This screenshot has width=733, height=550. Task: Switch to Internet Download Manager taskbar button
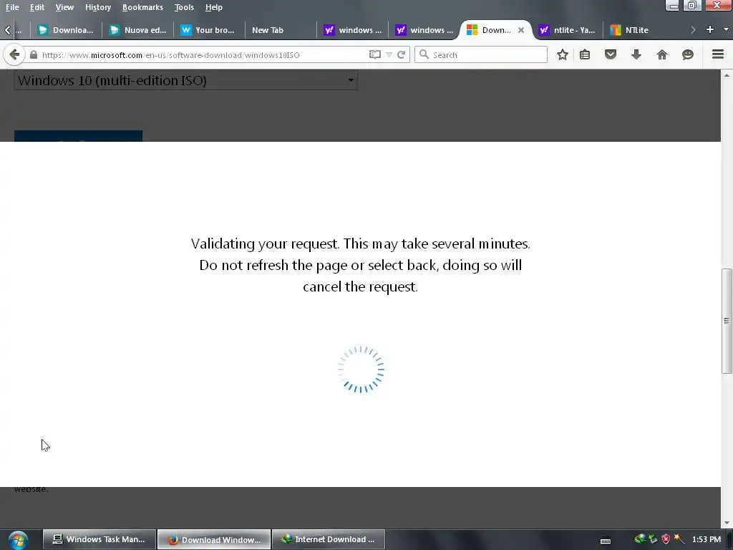click(x=329, y=539)
